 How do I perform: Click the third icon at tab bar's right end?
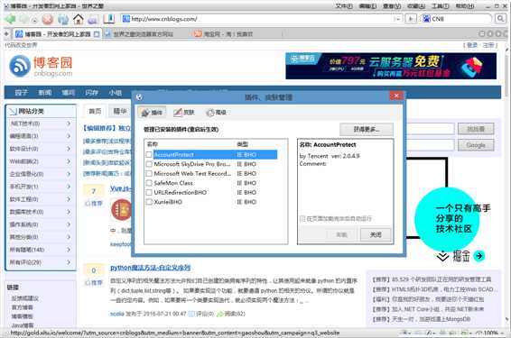(x=498, y=33)
